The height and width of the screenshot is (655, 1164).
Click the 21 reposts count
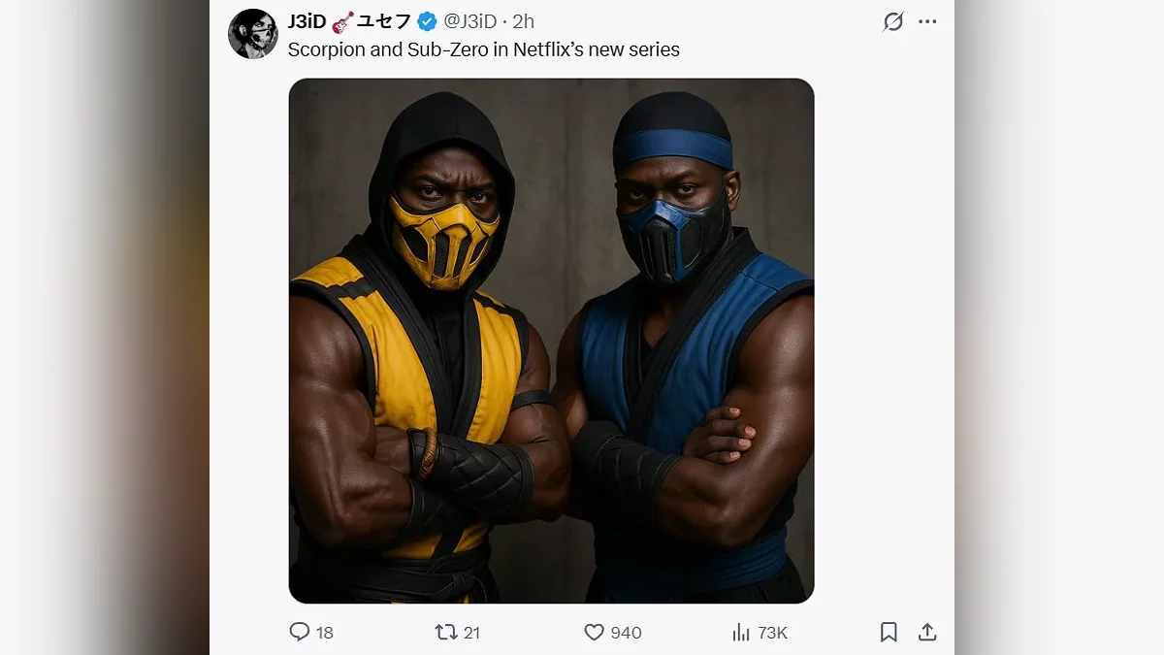471,633
